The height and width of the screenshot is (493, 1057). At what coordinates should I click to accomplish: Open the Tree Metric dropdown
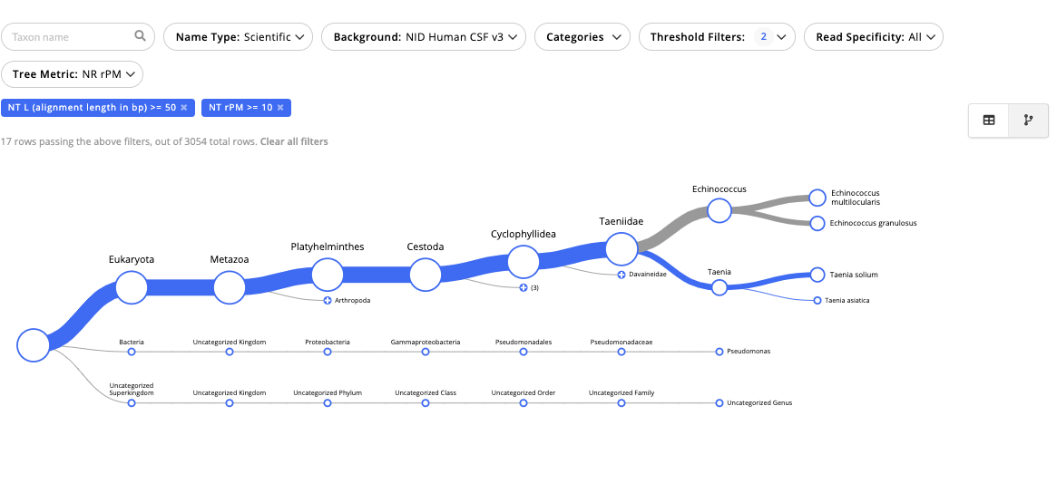coord(72,74)
